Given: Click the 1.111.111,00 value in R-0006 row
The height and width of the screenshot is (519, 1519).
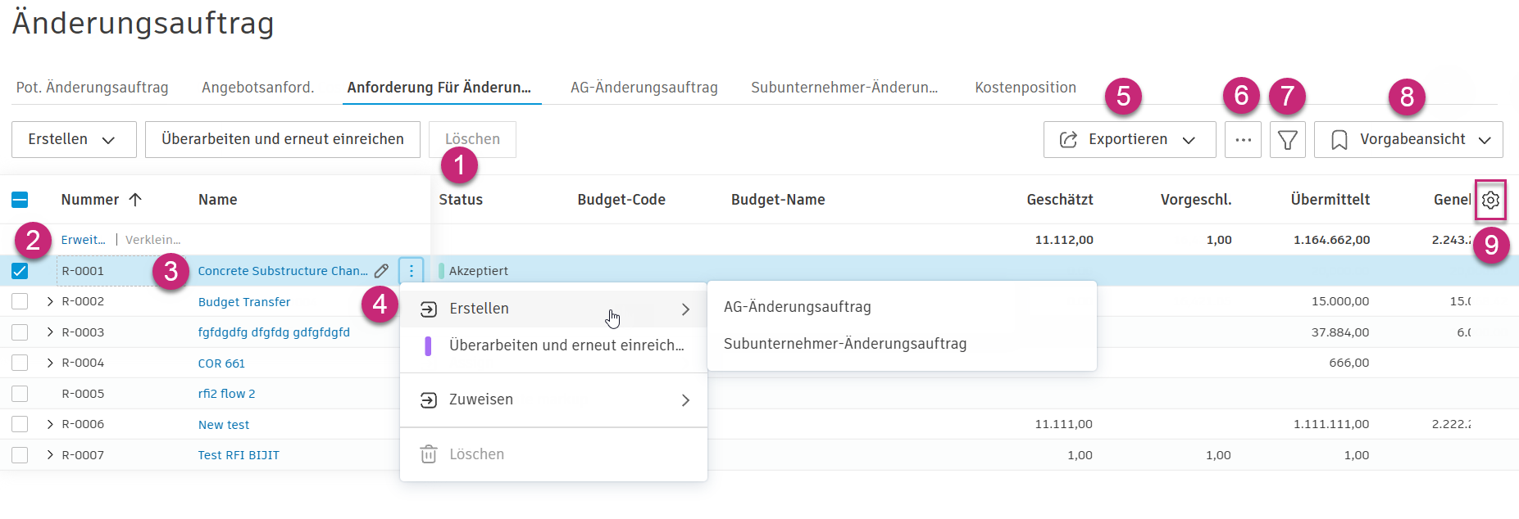Looking at the screenshot, I should point(1331,424).
